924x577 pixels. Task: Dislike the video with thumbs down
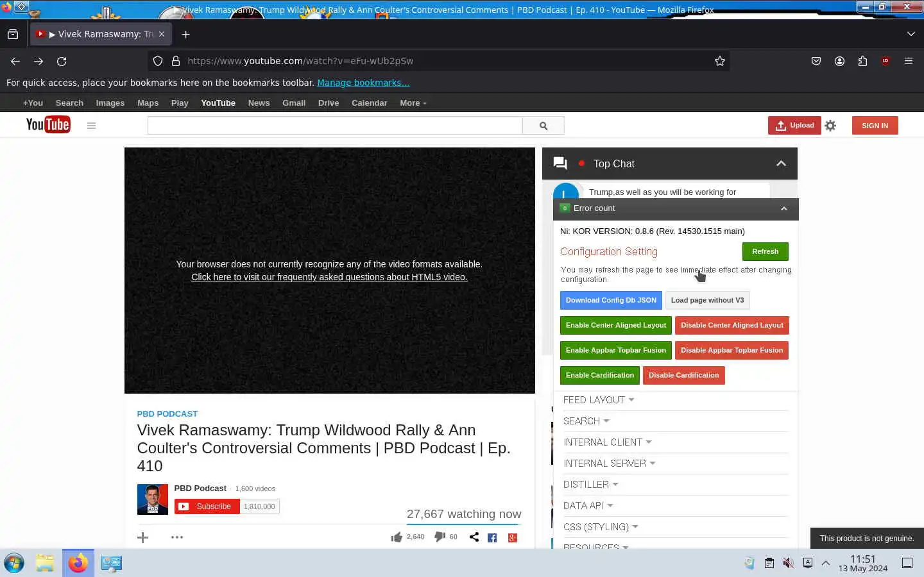coord(440,537)
